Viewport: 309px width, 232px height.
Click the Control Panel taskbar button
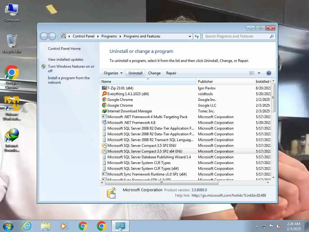click(120, 226)
